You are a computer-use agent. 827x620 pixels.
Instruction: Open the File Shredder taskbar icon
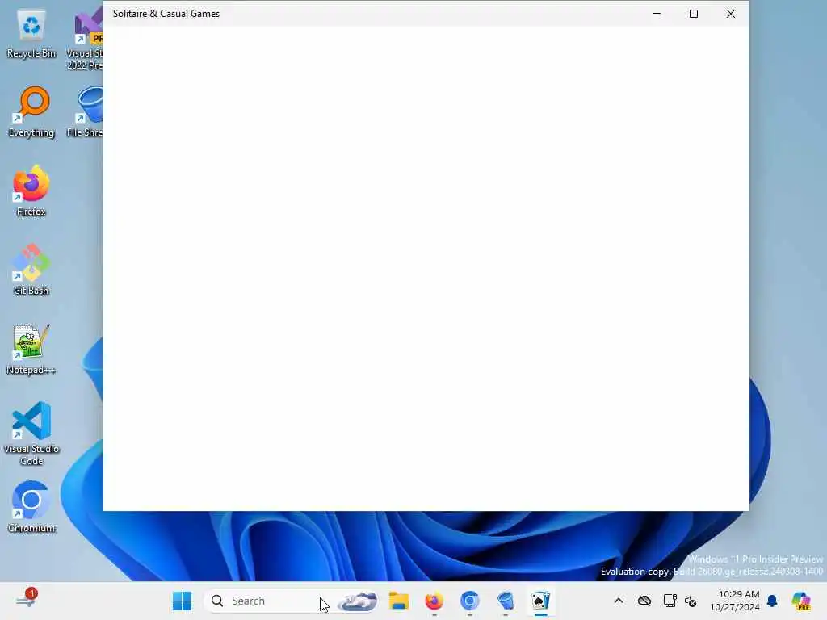tap(506, 601)
